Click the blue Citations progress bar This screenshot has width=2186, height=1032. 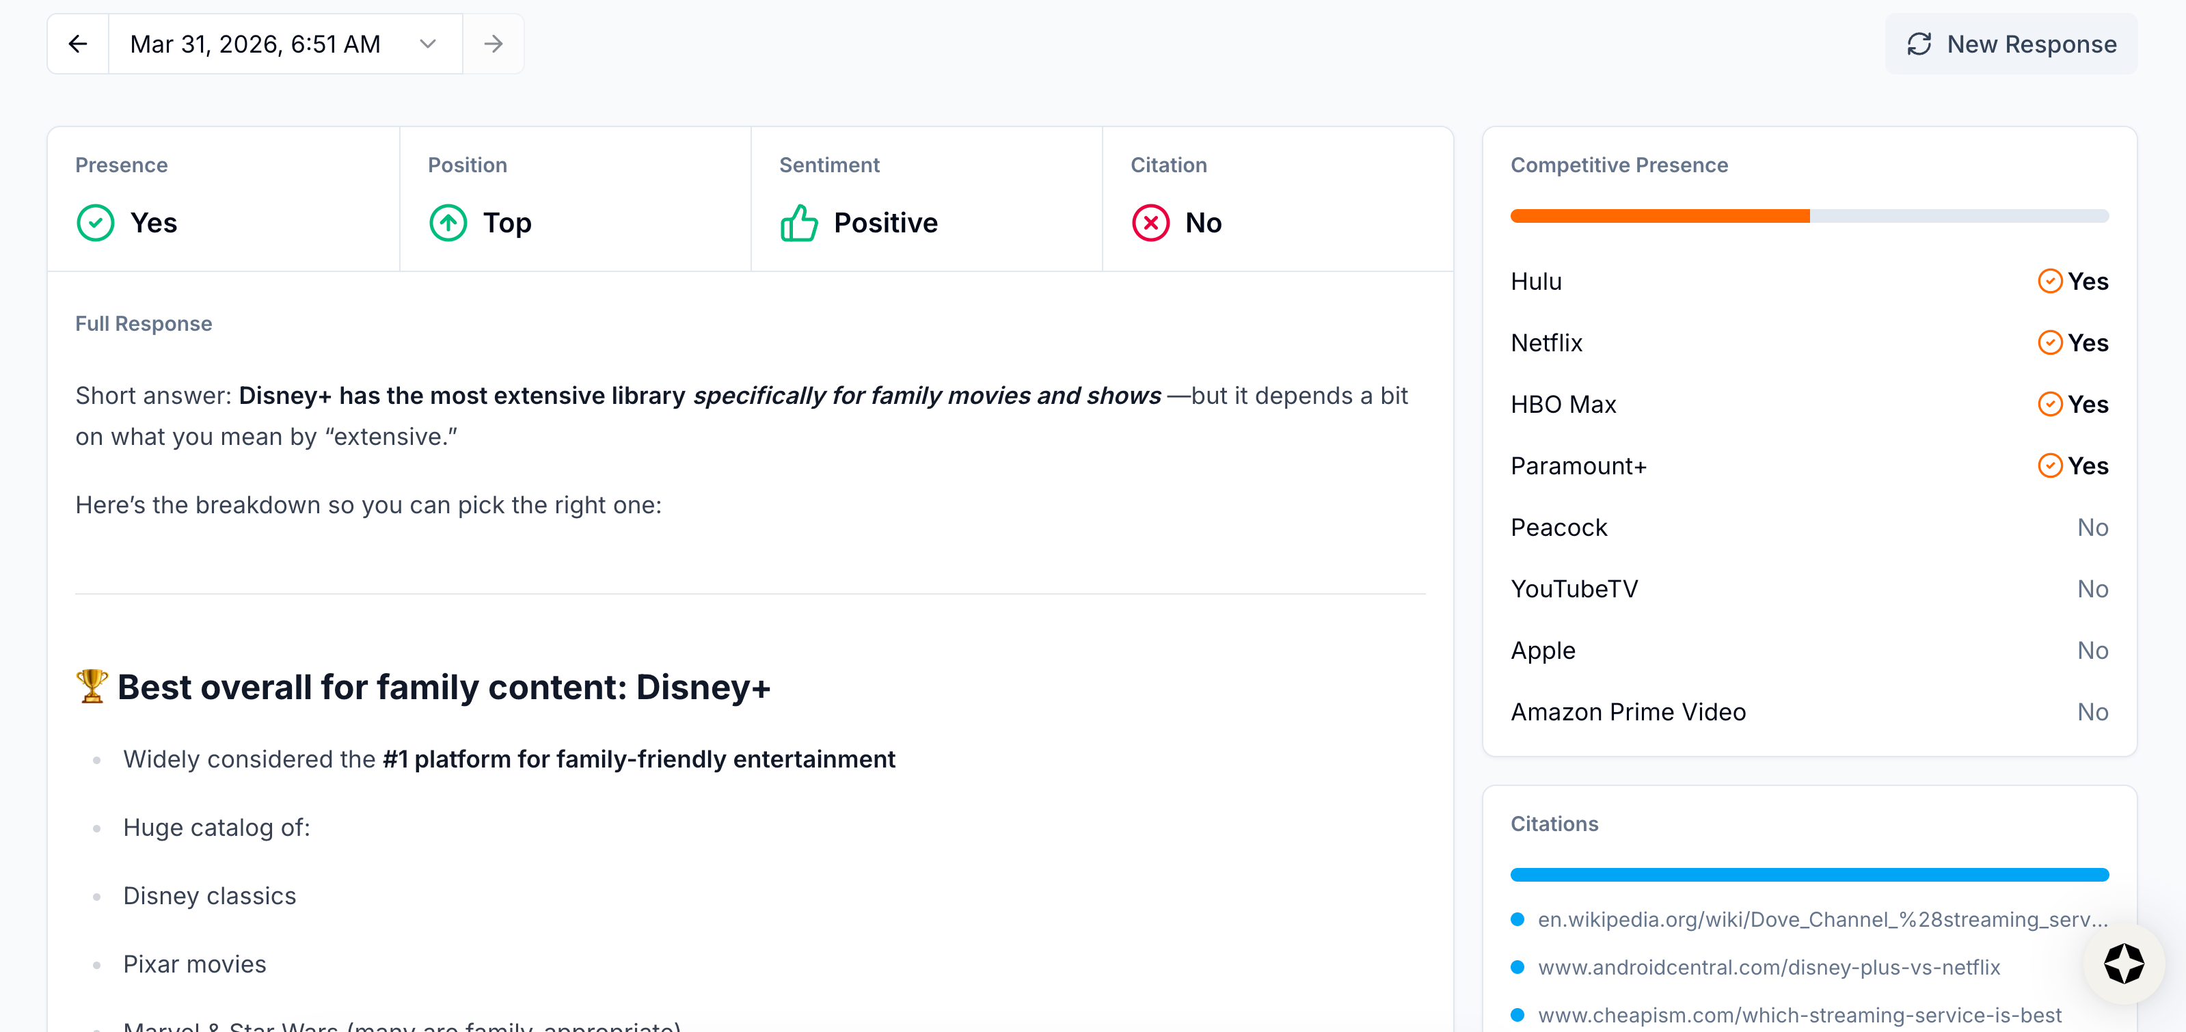click(x=1809, y=875)
